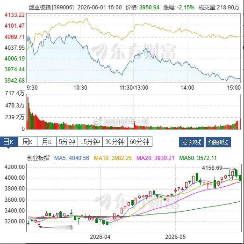Click the 3942.68 price axis label
The image size is (244, 244).
14,81
